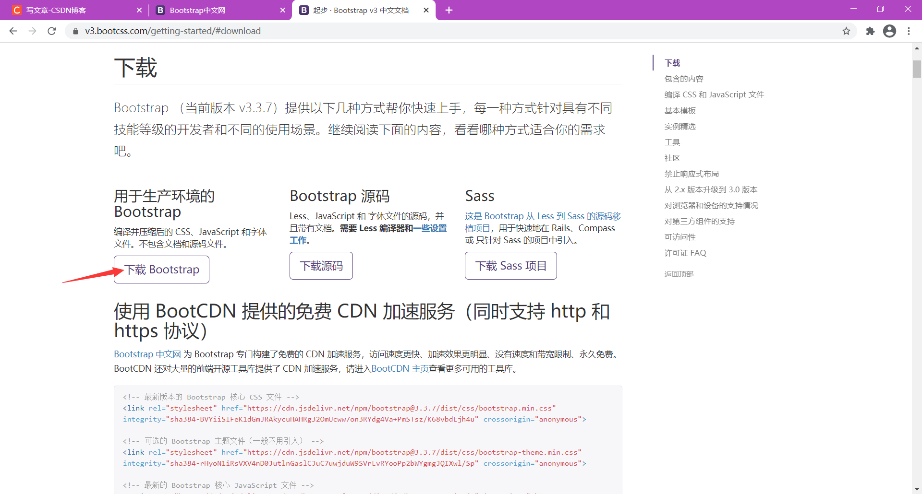View site security lock info
Image resolution: width=922 pixels, height=494 pixels.
pyautogui.click(x=75, y=31)
